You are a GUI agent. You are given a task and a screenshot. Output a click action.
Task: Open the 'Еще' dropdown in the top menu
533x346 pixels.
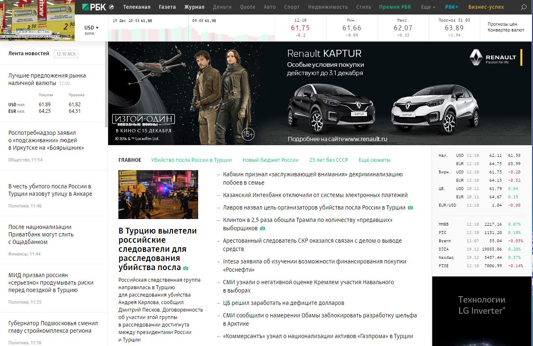pyautogui.click(x=428, y=7)
